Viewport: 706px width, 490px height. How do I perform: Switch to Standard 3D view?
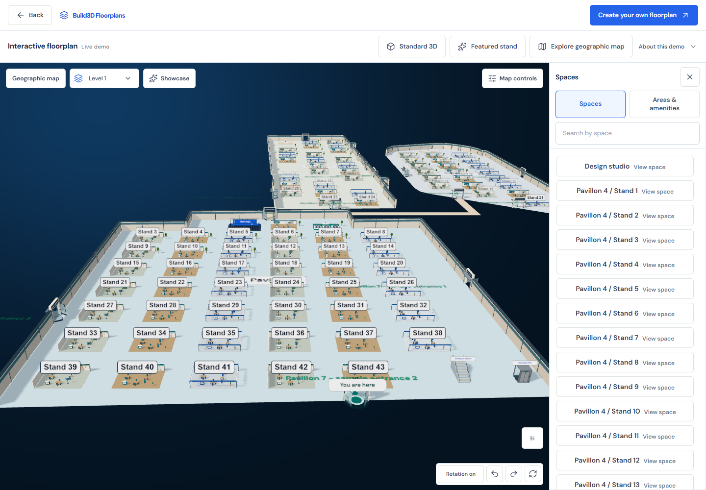pyautogui.click(x=412, y=47)
